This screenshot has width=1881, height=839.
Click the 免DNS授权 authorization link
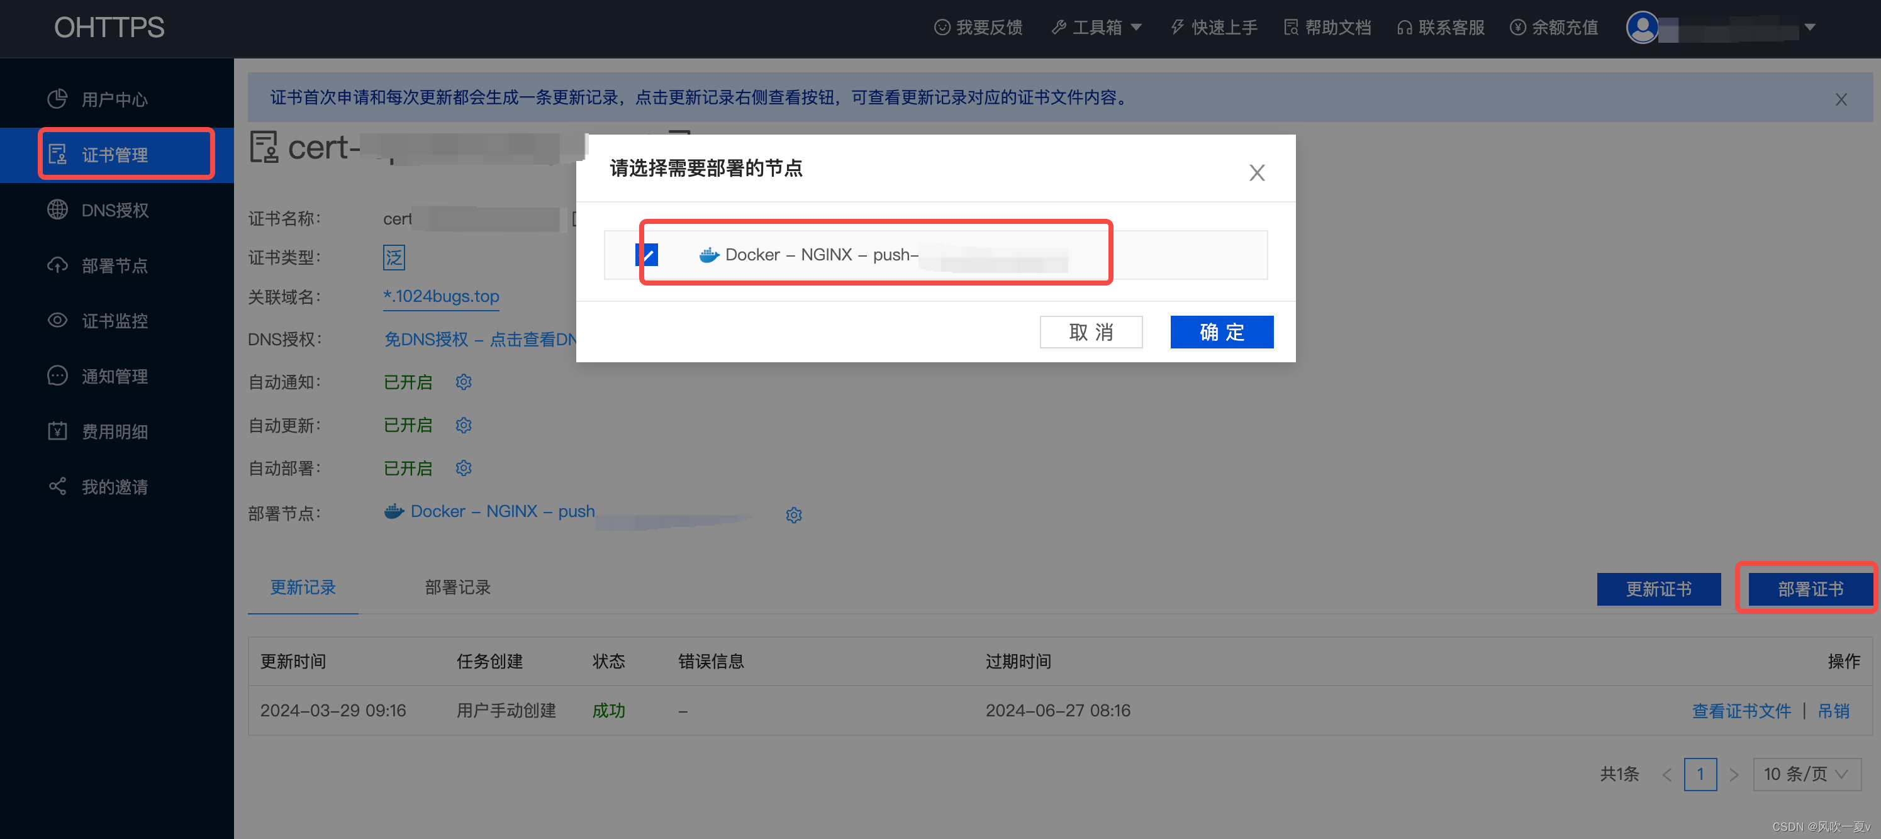481,340
